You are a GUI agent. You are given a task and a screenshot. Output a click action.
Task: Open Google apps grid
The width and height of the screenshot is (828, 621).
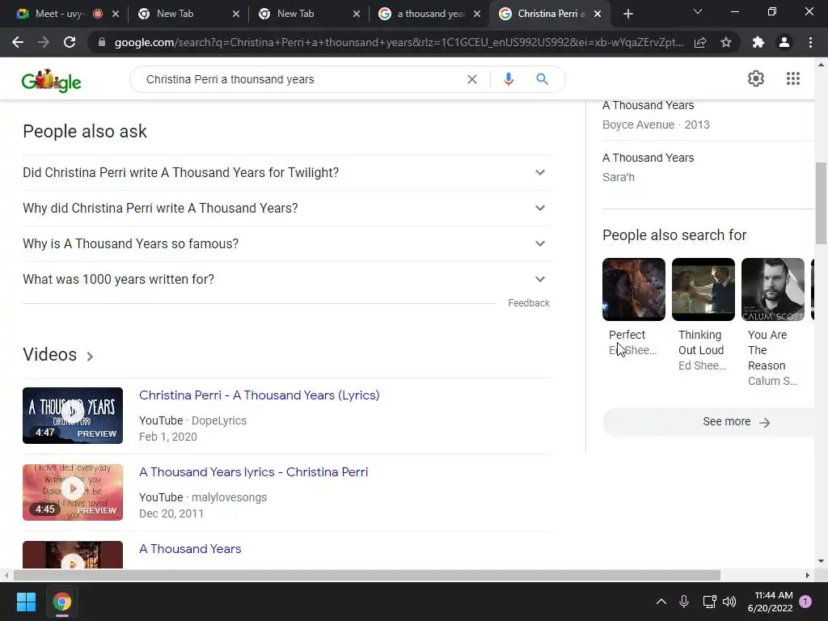pyautogui.click(x=792, y=78)
